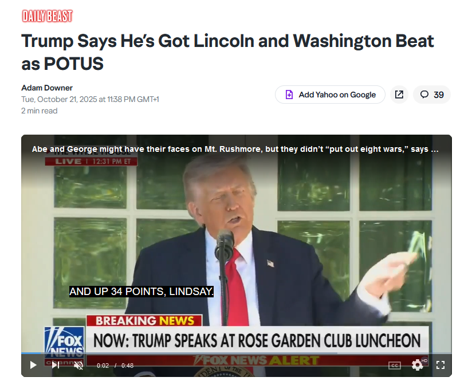
Task: Click the article headline
Action: 227,52
